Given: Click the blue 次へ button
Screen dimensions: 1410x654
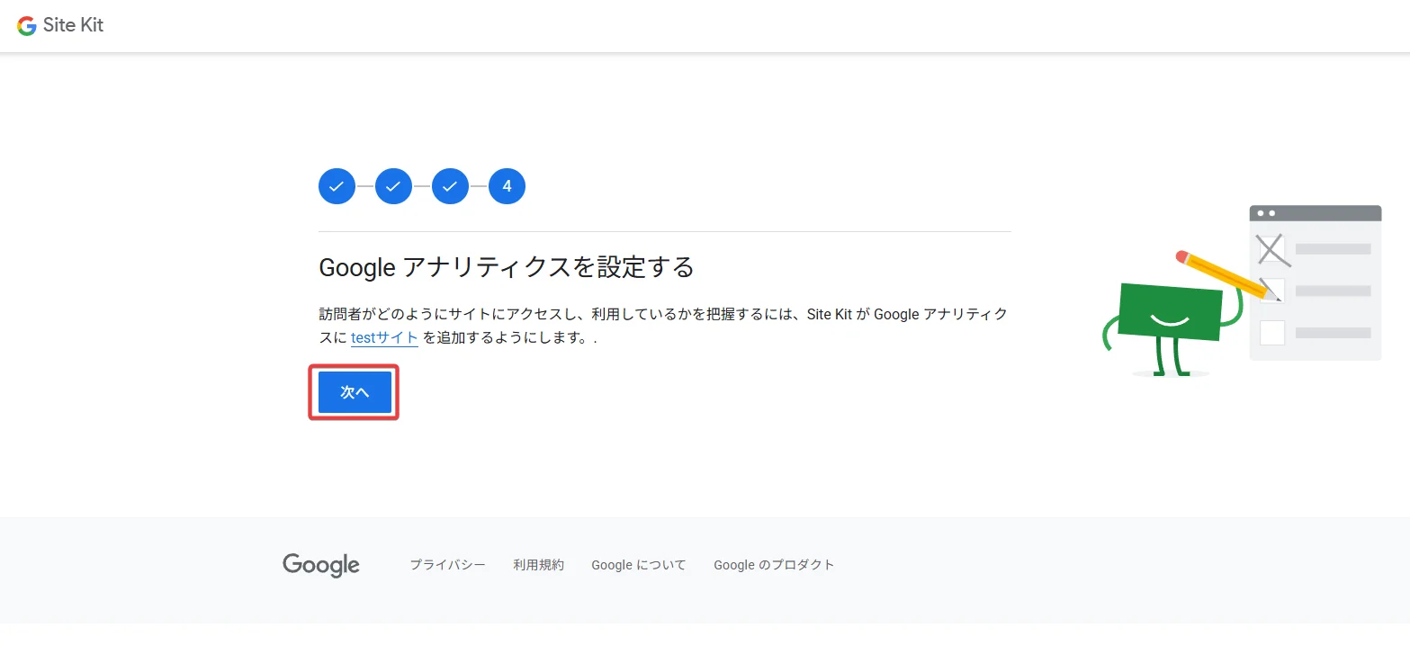Looking at the screenshot, I should tap(355, 392).
